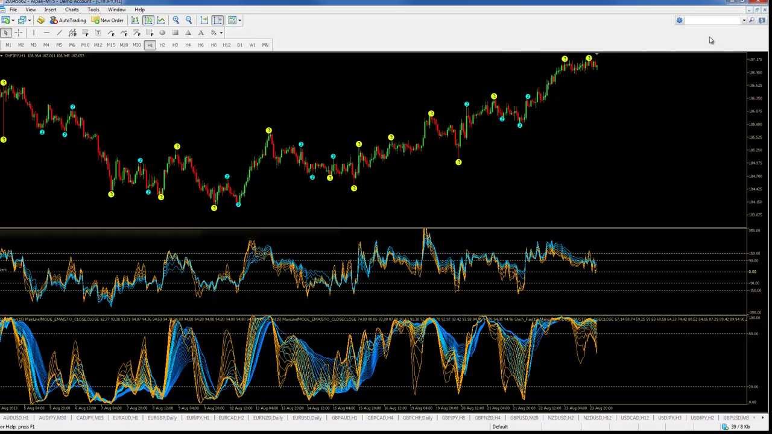Select the text label tool

(98, 33)
